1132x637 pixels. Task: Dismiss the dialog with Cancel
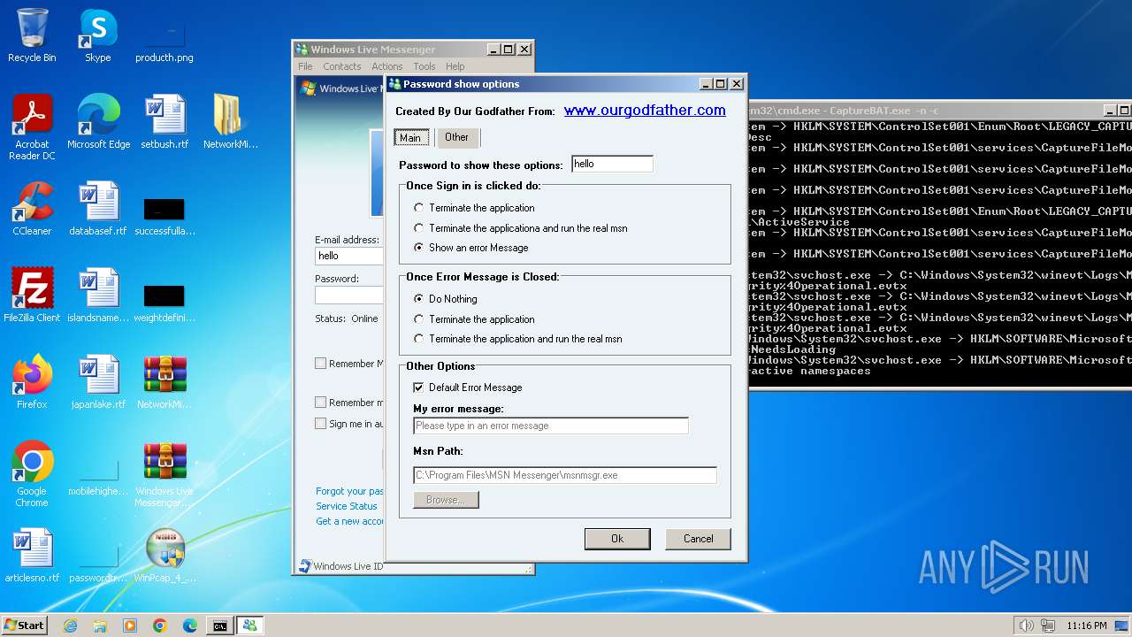698,539
